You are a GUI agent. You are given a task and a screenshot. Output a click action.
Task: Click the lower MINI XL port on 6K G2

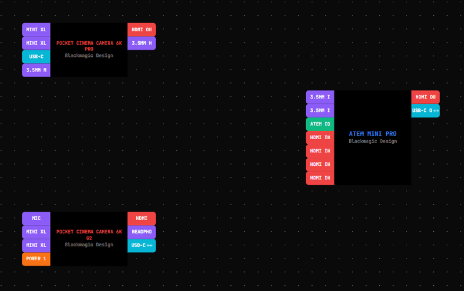tap(36, 245)
